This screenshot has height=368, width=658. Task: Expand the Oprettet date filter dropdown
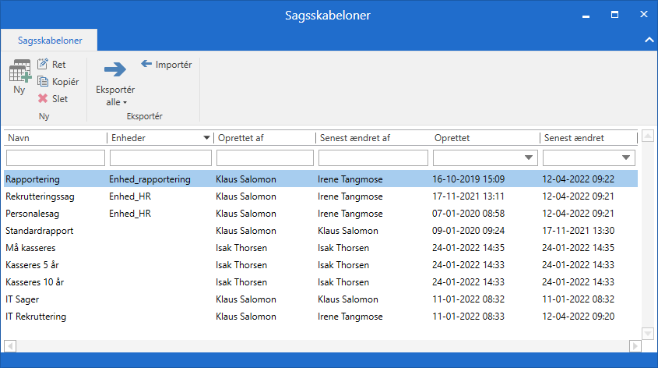[x=530, y=158]
